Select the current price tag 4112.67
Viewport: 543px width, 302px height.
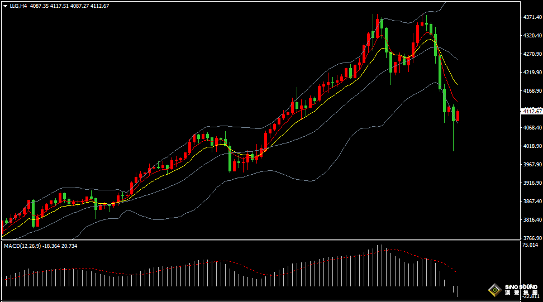[x=531, y=112]
